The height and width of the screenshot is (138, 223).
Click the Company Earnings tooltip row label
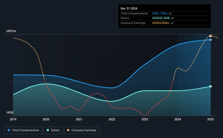coord(133,23)
